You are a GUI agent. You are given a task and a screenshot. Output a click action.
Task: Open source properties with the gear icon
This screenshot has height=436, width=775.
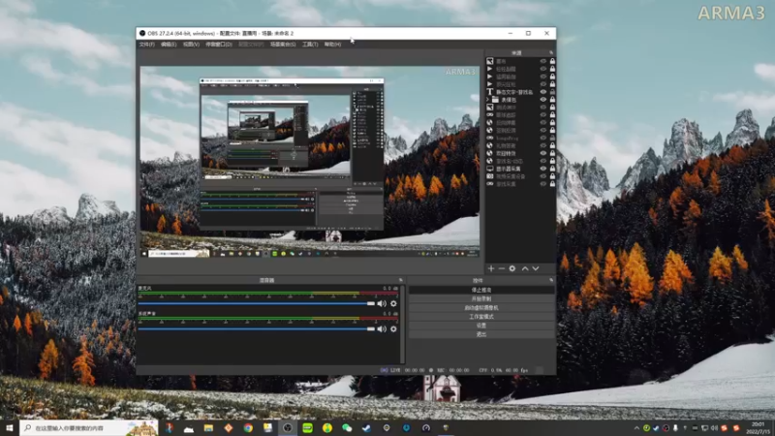tap(512, 268)
